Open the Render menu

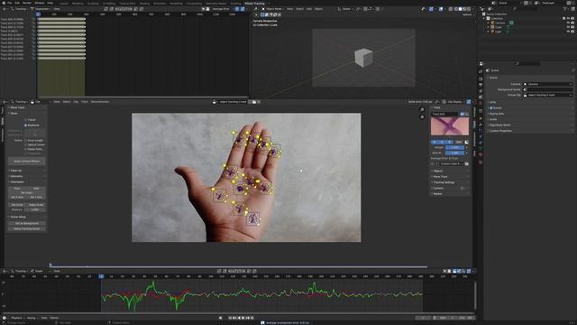[27, 3]
